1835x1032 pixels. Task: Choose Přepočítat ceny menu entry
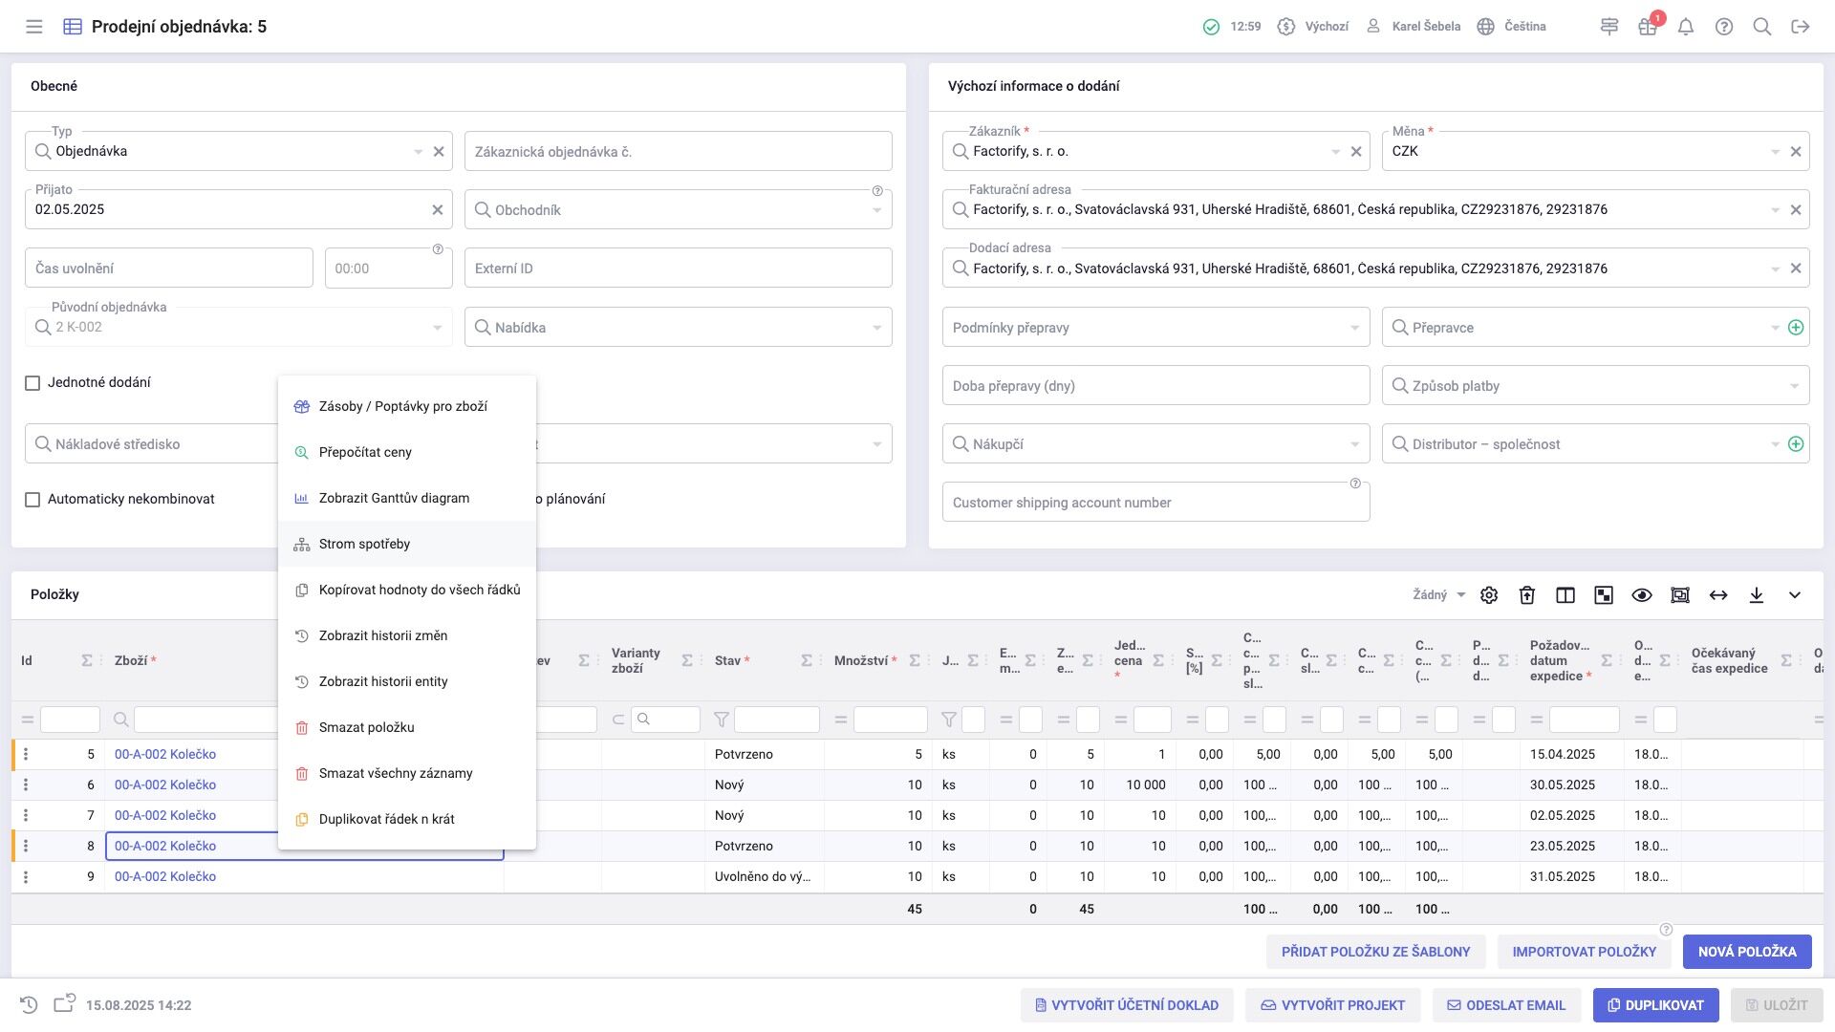pos(365,452)
